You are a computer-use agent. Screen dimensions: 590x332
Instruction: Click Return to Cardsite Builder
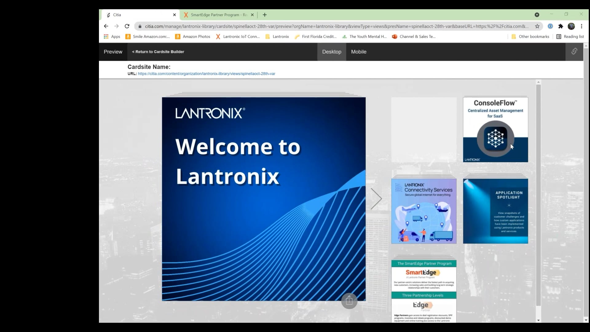[158, 52]
